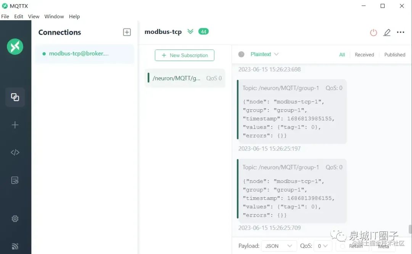Open the QoS 0 dropdown
Screen dimensions: 412x254
coord(323,246)
